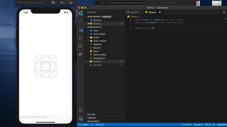The image size is (227, 127).
Task: Open the Explorer view in activity bar
Action: click(81, 13)
